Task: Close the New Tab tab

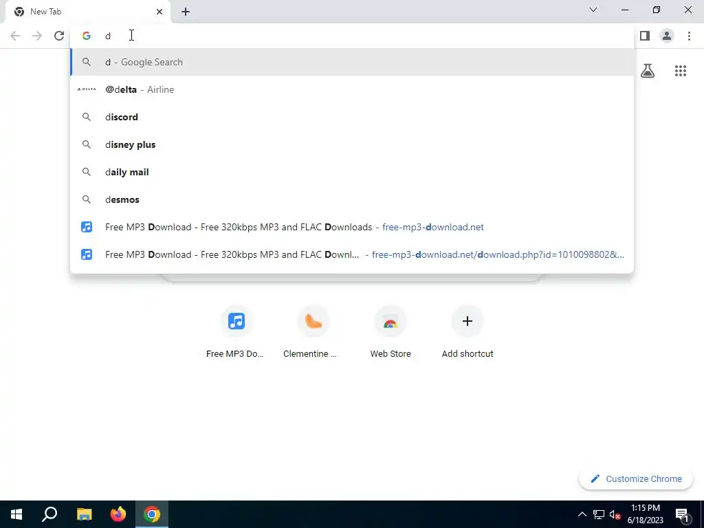Action: point(159,12)
